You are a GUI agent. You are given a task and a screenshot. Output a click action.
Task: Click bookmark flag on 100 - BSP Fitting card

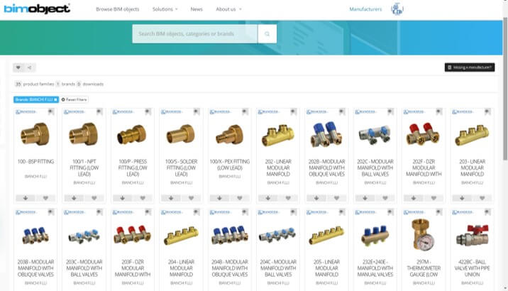[51, 112]
